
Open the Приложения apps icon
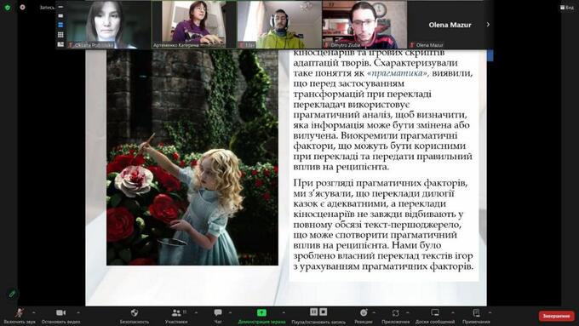[x=395, y=313]
